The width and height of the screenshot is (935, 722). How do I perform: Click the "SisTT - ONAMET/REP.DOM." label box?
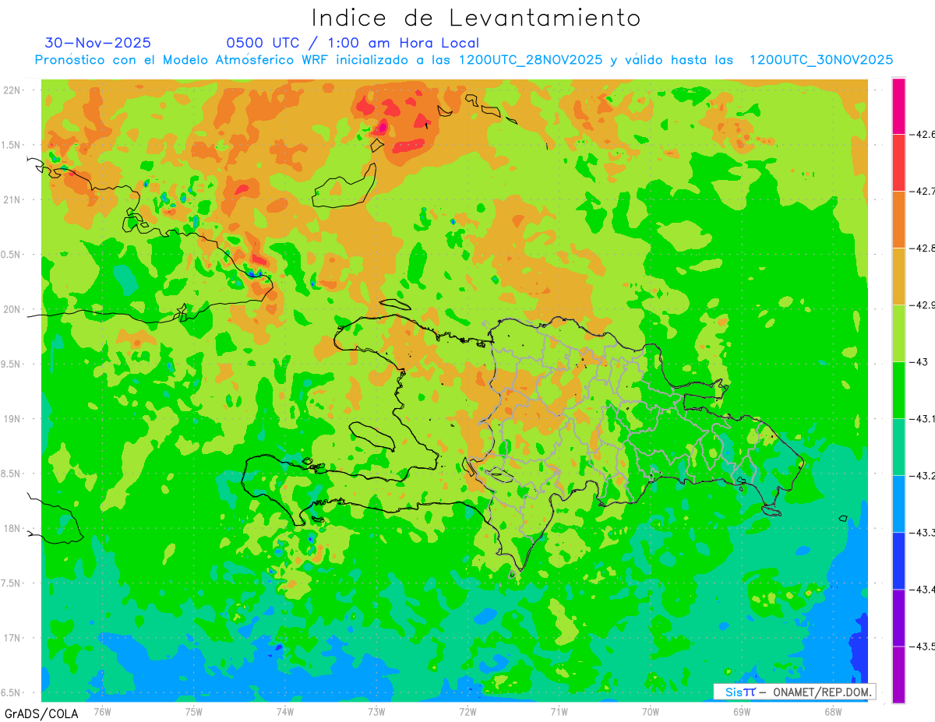point(794,692)
